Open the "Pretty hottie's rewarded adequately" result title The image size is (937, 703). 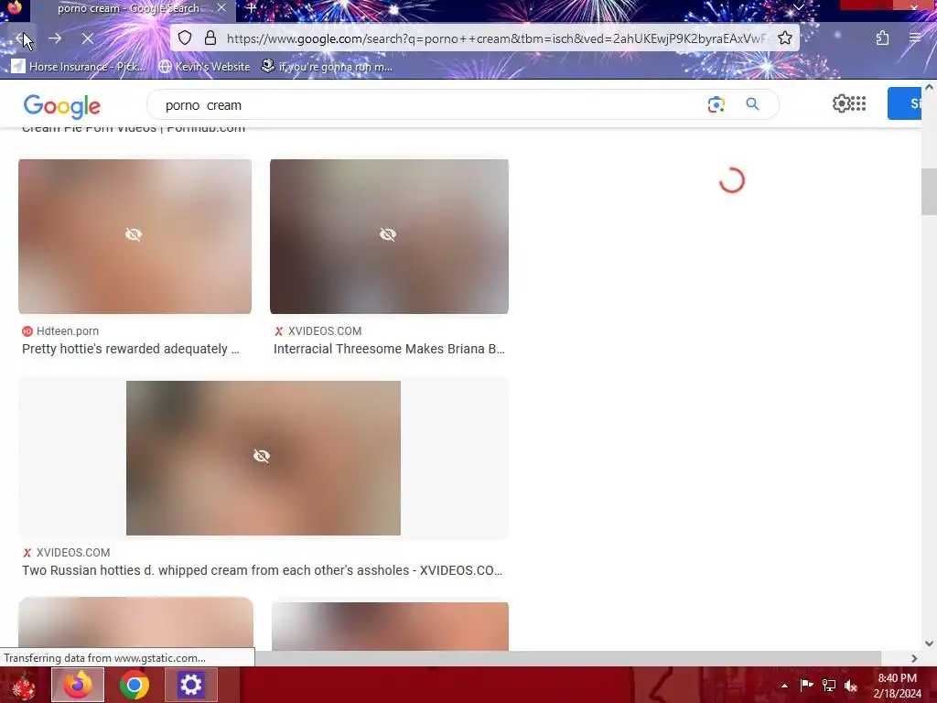tap(130, 349)
